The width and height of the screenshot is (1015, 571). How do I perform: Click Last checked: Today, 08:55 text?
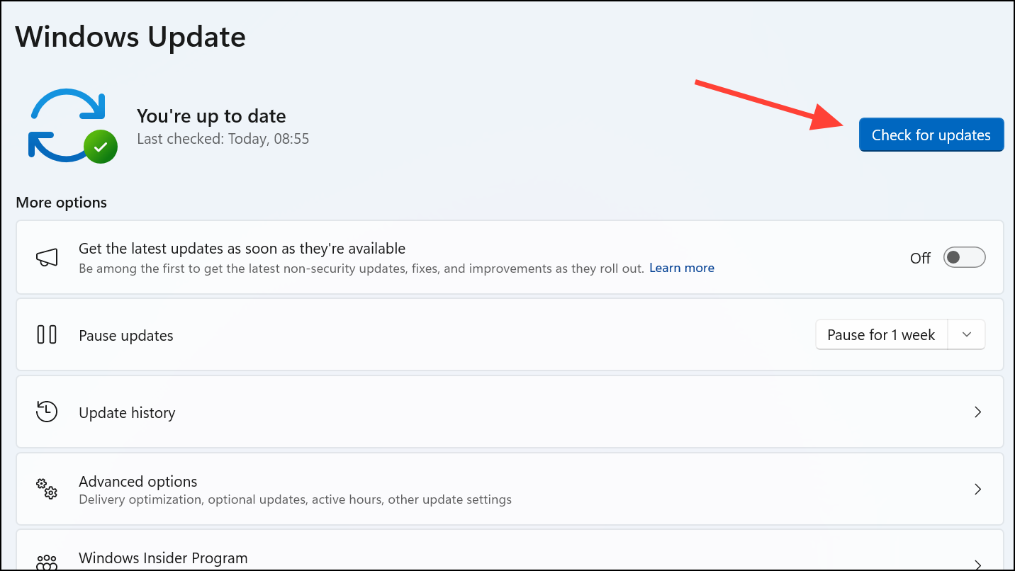(223, 139)
